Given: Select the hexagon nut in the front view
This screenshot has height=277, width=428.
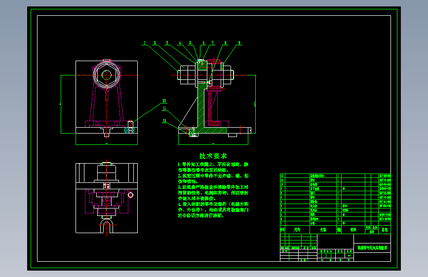Looking at the screenshot, I should 107,75.
